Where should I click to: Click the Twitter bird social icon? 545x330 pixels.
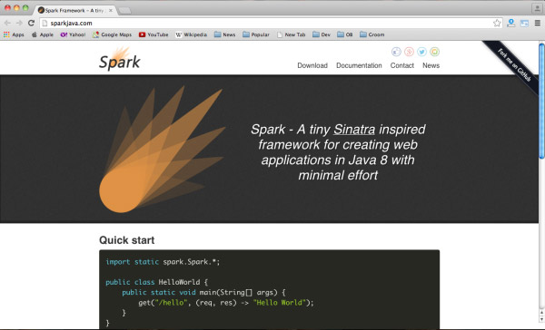pyautogui.click(x=421, y=52)
